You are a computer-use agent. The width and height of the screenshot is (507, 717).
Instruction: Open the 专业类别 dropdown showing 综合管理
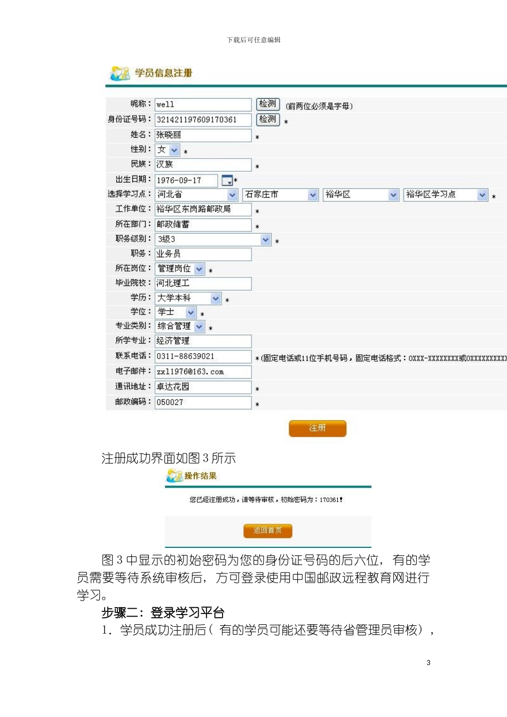[180, 326]
